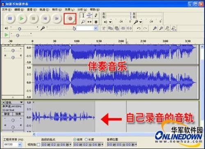Toggle the snap-to checkbox at the bottom
205x149 pixels.
tap(39, 145)
